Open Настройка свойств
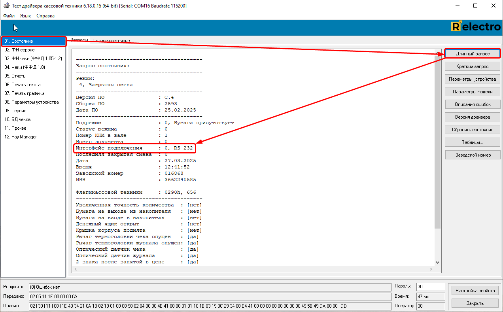Viewport: 503px width, 312px height. coord(475,291)
